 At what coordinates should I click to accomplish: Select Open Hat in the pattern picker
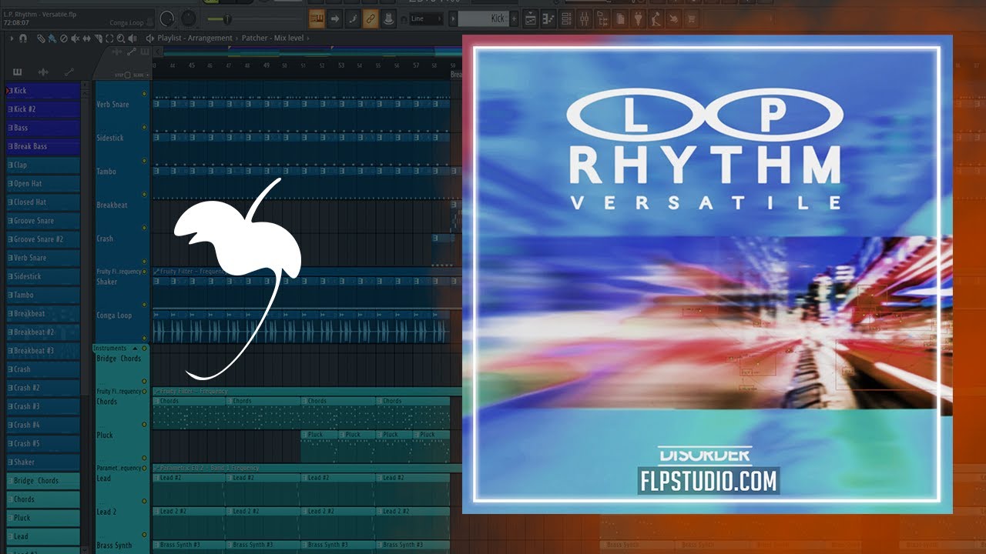[43, 184]
